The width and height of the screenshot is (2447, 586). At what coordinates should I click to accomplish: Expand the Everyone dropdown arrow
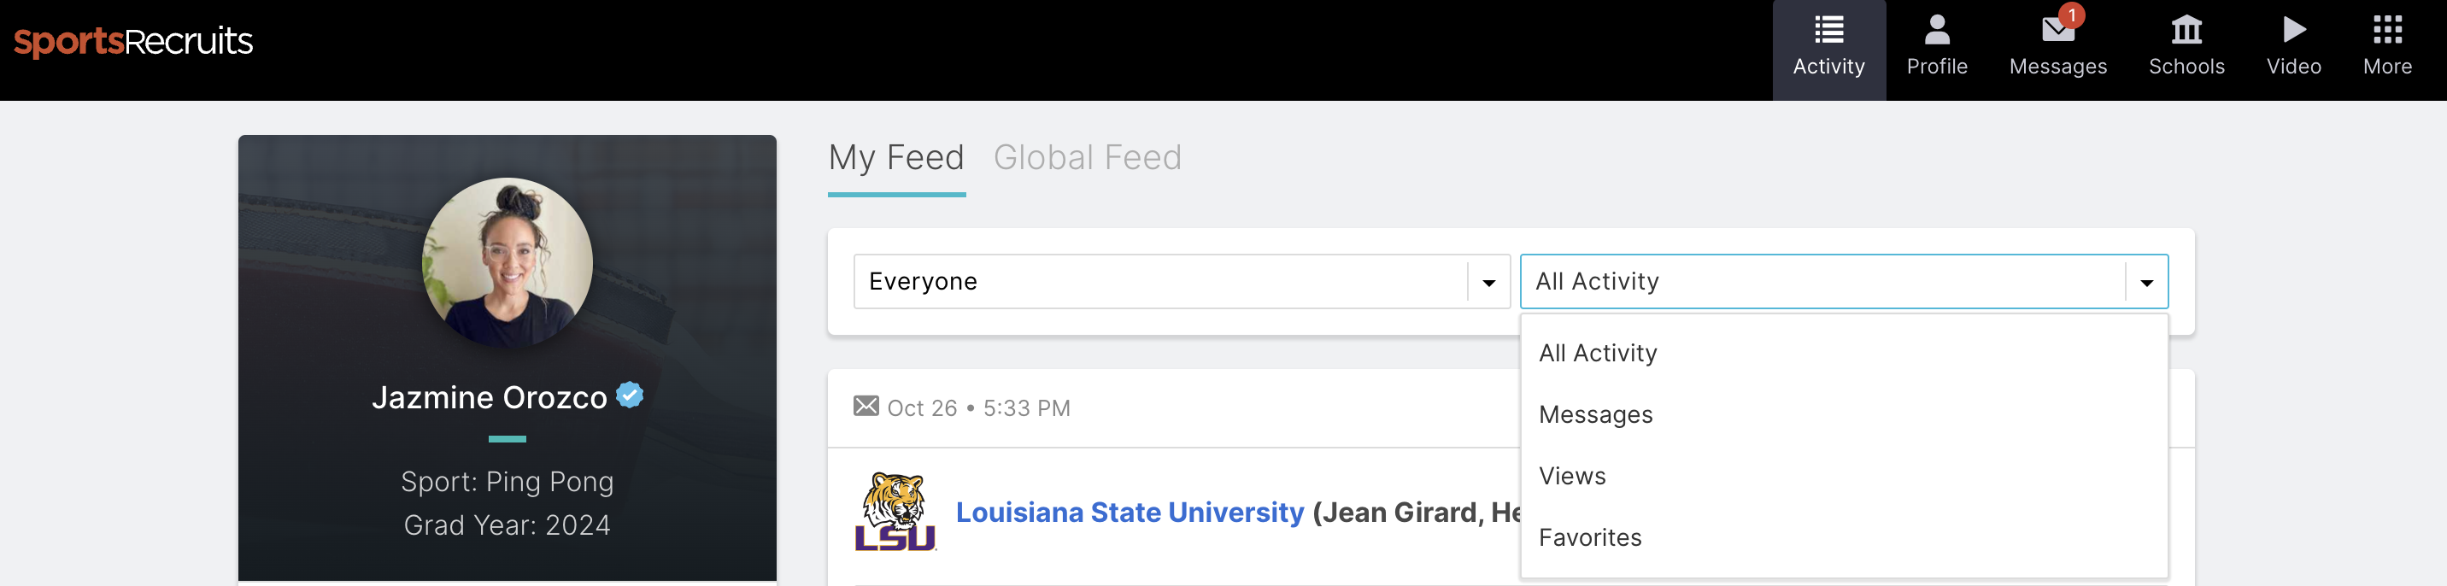coord(1488,282)
